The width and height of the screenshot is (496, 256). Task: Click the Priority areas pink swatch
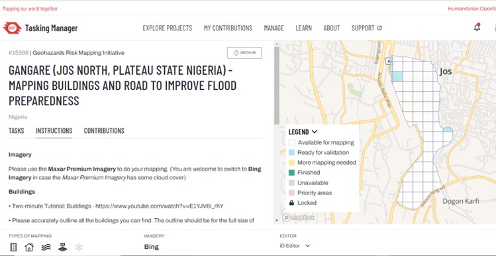tap(291, 192)
